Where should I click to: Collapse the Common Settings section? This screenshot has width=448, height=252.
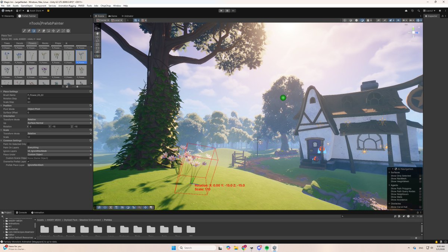click(1, 140)
